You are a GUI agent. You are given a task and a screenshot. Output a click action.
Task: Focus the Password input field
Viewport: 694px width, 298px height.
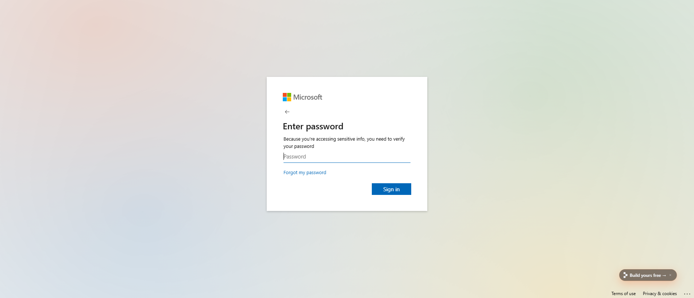pos(347,157)
